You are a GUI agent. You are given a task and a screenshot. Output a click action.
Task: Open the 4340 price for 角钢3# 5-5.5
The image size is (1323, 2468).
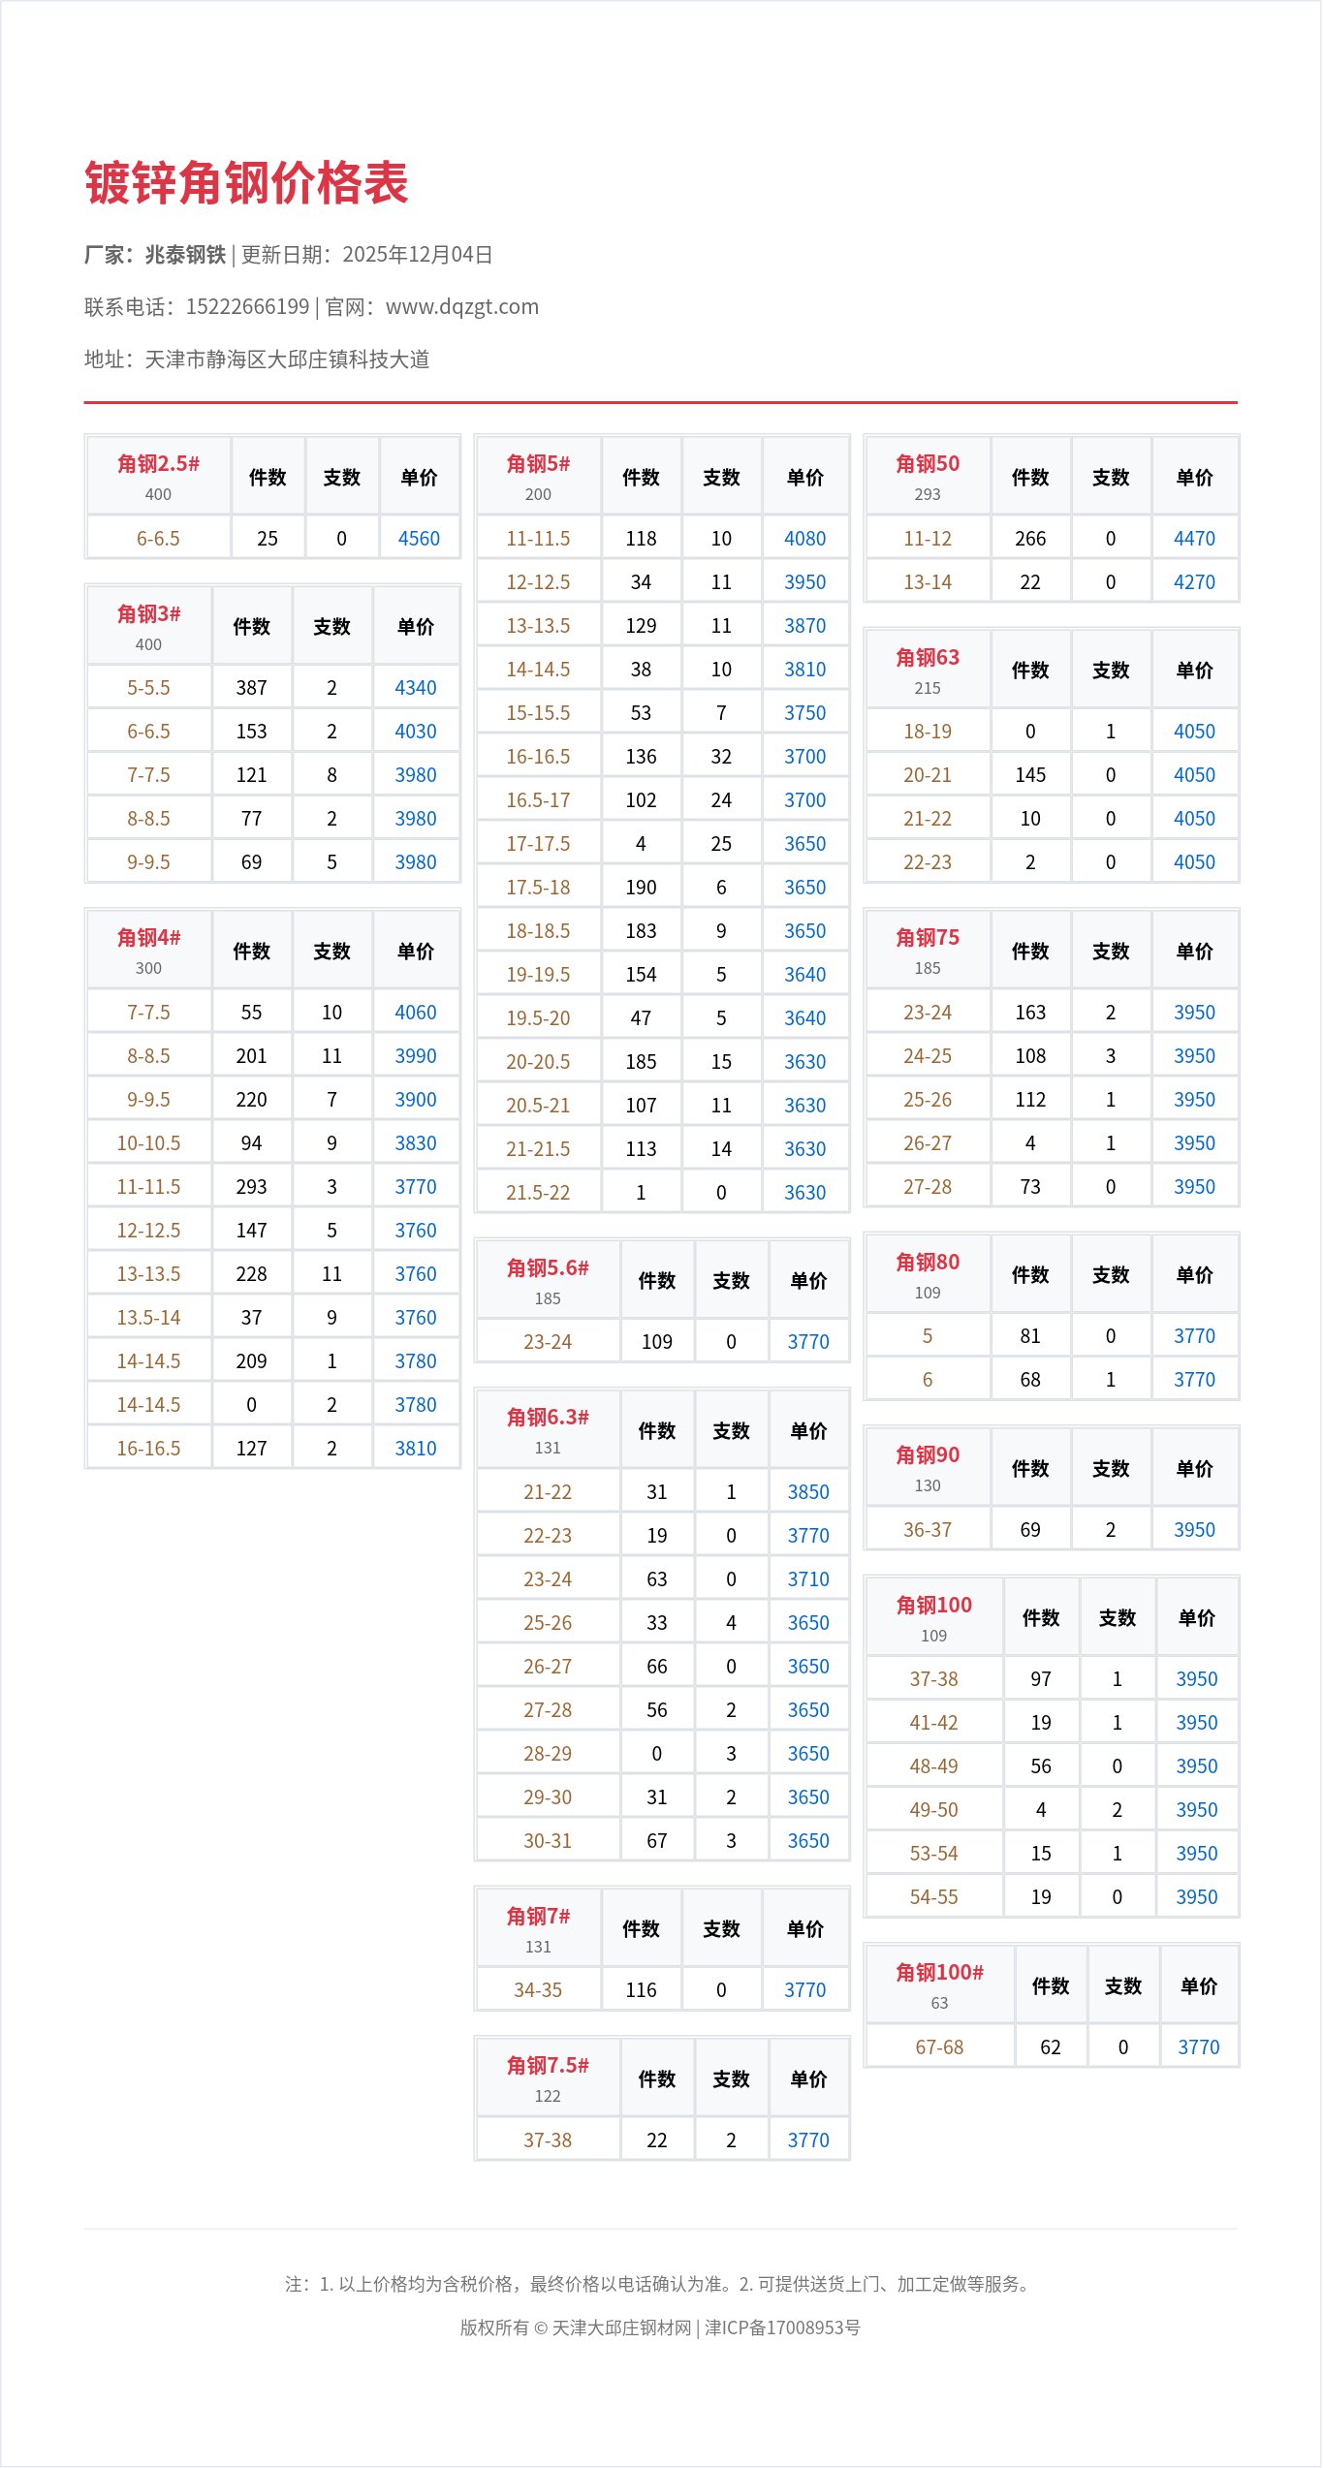[415, 688]
